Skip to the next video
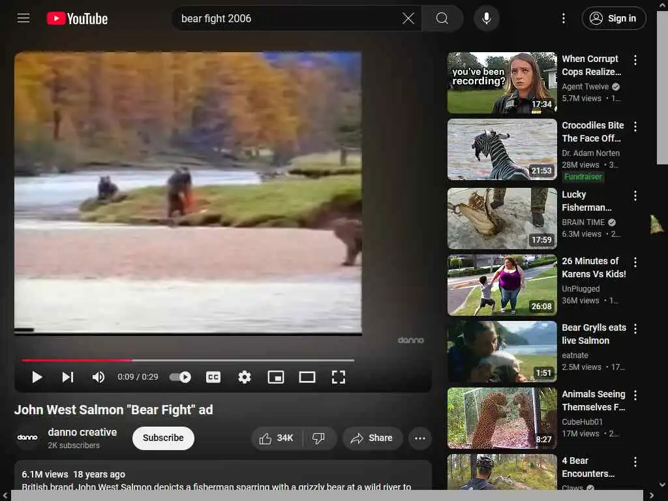This screenshot has height=501, width=668. click(68, 377)
